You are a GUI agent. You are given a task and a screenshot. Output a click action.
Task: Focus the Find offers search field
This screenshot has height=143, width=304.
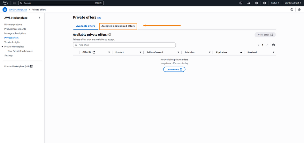(x=124, y=45)
